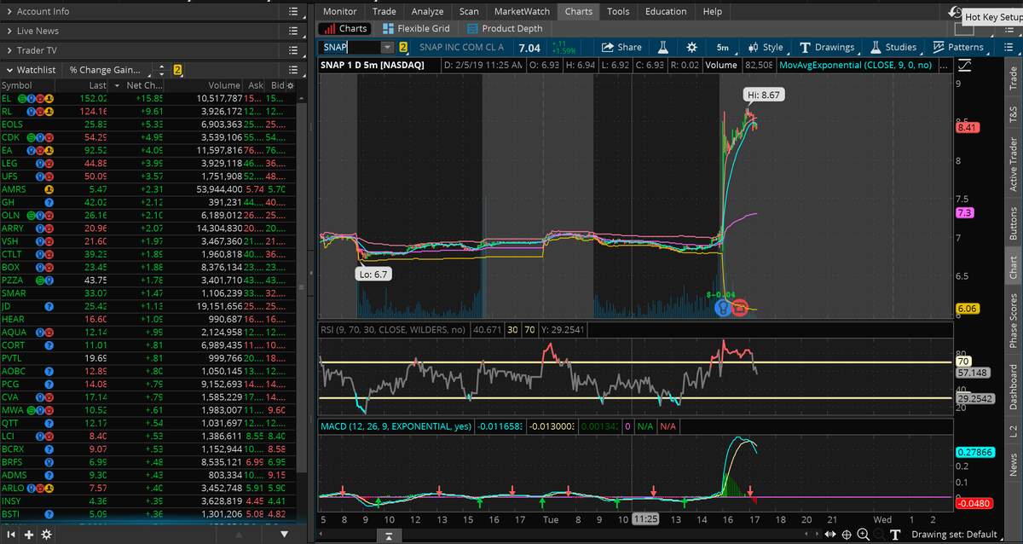Activate the crosshair pointer icon
1023x544 pixels.
pos(847,534)
